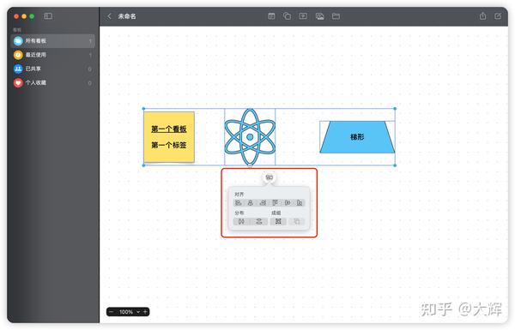Add a text box from the toolbar
The width and height of the screenshot is (515, 330).
click(303, 16)
